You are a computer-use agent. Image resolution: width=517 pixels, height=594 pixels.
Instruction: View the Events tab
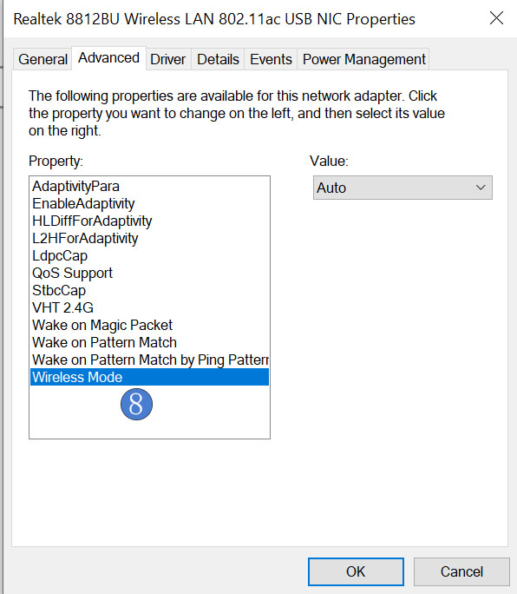(271, 59)
